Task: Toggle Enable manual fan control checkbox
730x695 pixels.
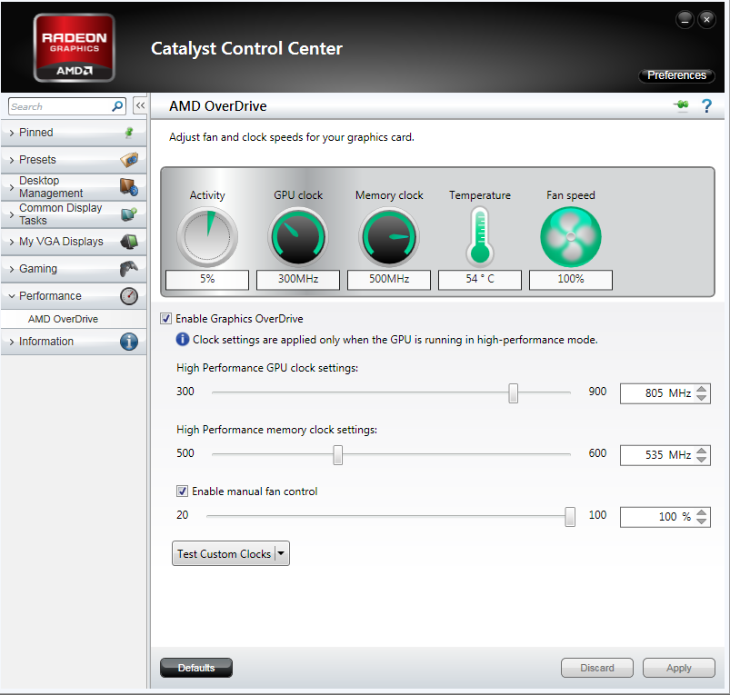Action: [182, 491]
